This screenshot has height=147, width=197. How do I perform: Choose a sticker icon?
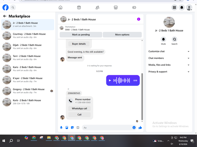click(x=72, y=127)
